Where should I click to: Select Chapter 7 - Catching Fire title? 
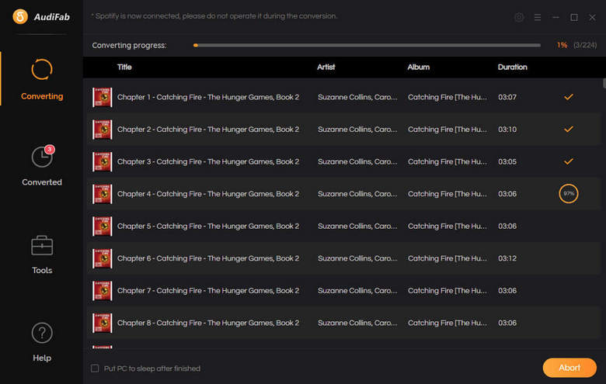tap(208, 291)
